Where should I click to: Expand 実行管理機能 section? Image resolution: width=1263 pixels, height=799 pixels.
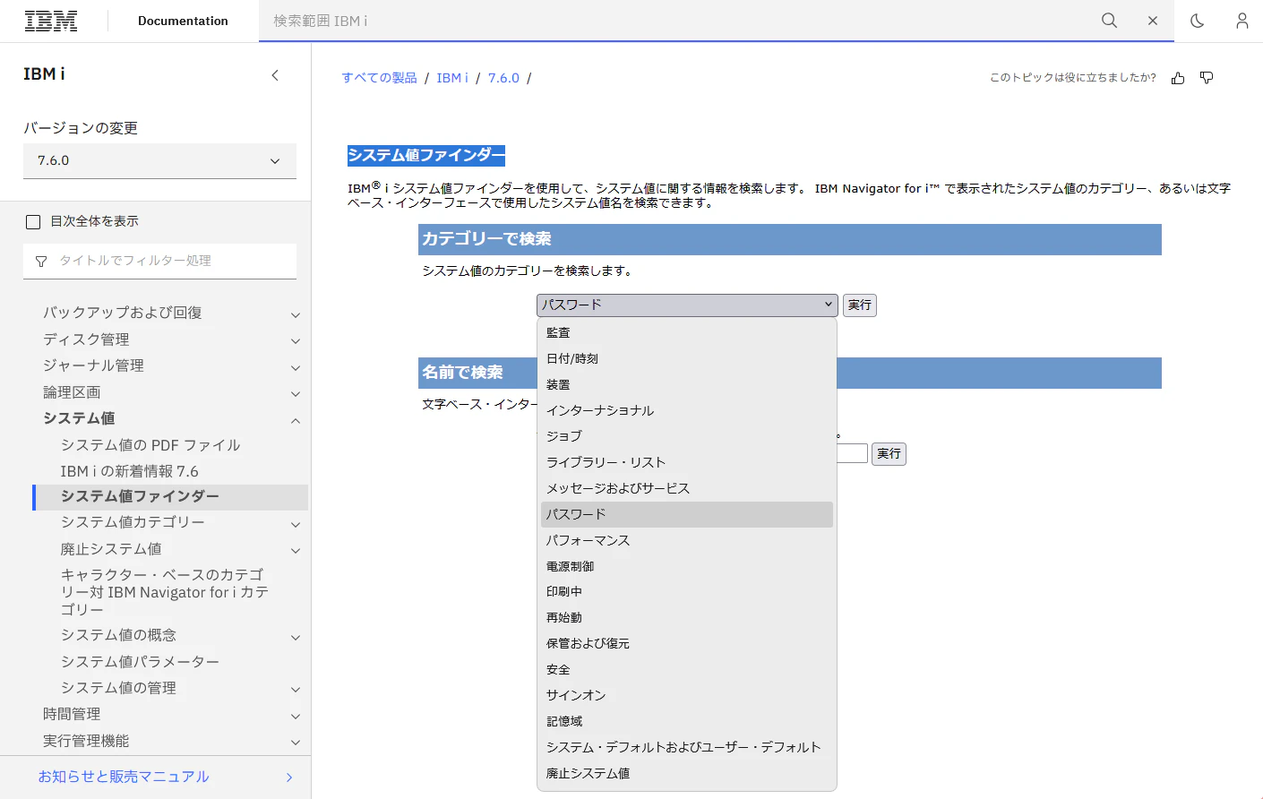click(296, 743)
